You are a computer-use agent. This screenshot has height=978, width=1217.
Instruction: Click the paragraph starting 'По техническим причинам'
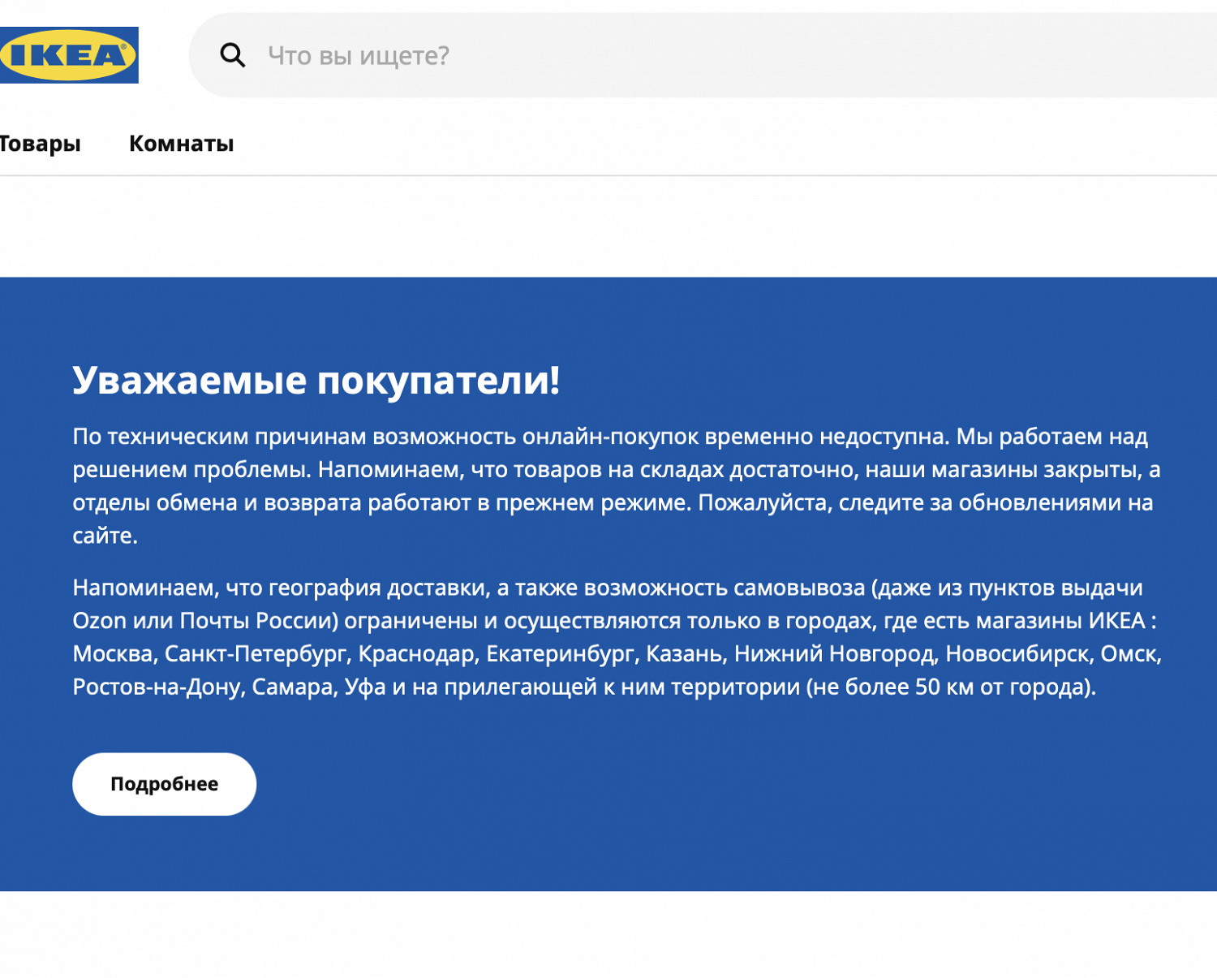617,486
